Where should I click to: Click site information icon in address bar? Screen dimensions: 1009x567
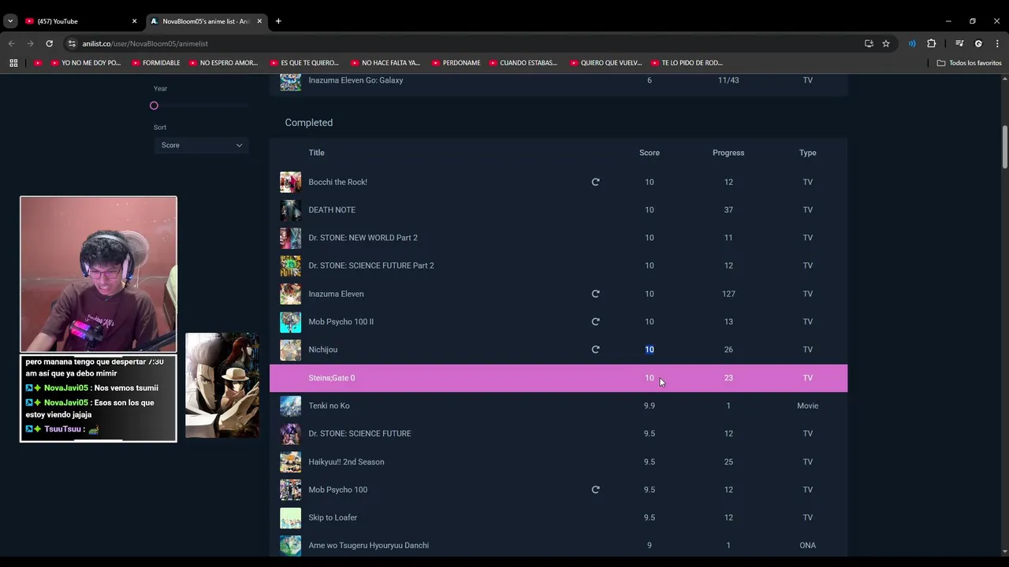click(72, 43)
